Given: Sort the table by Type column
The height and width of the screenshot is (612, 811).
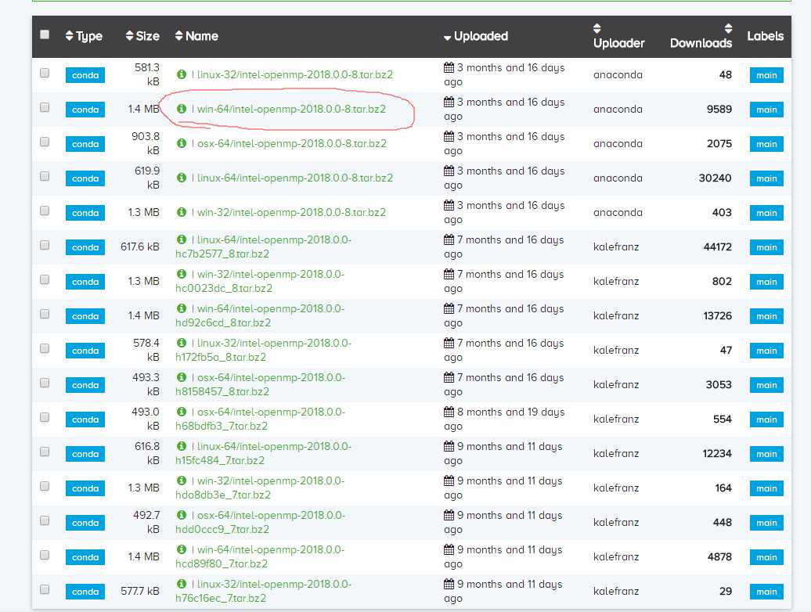Looking at the screenshot, I should pyautogui.click(x=84, y=36).
